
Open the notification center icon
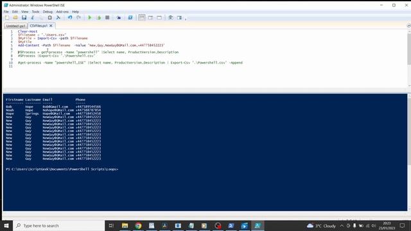[403, 225]
